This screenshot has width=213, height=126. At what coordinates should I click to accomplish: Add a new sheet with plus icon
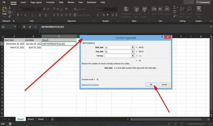click(x=52, y=119)
